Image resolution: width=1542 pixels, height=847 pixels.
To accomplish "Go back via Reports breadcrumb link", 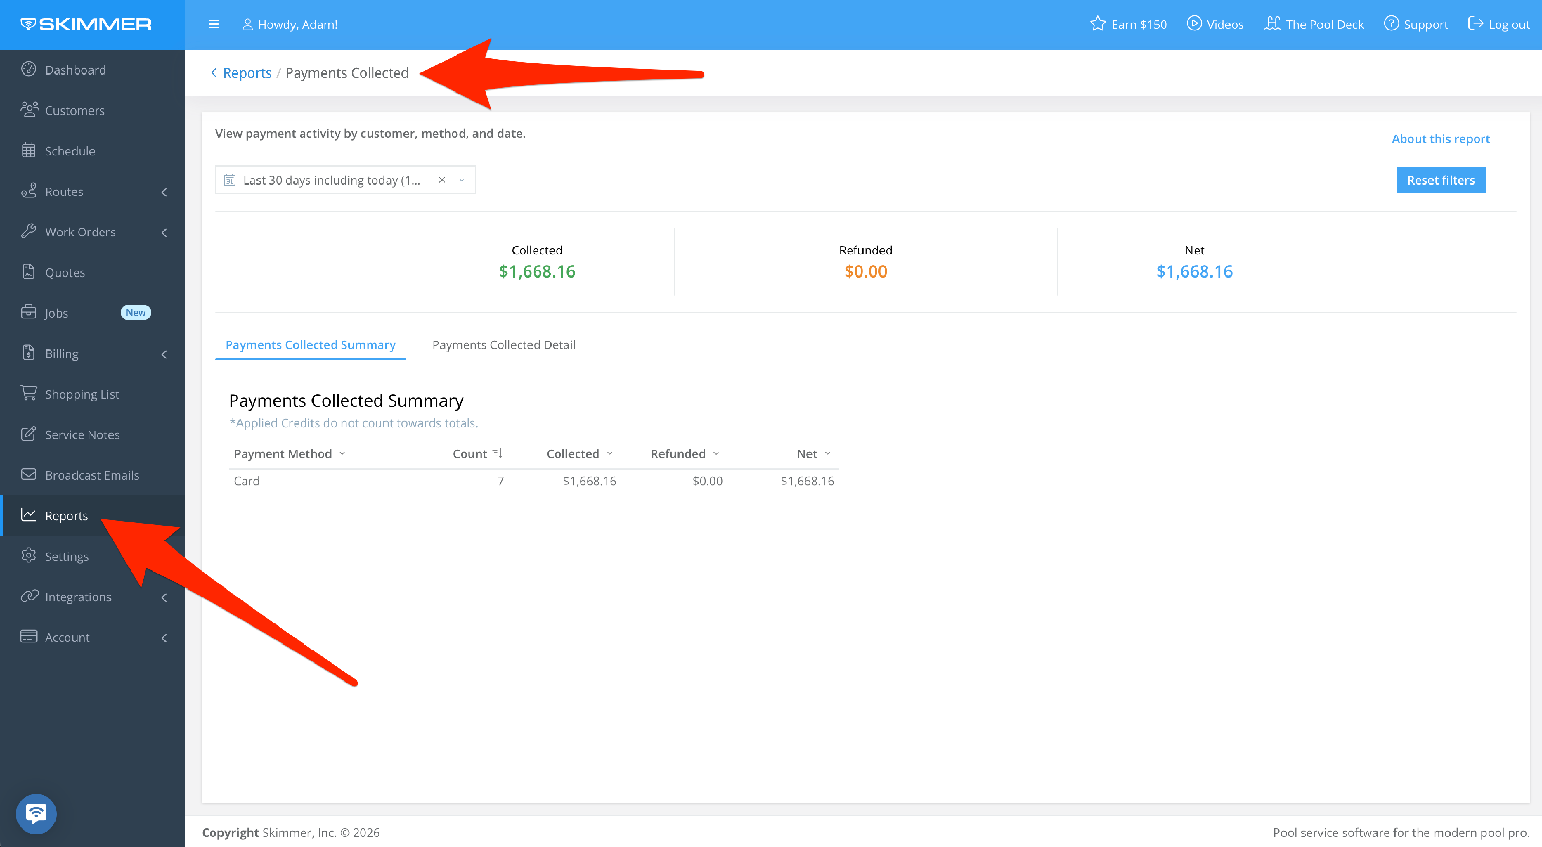I will coord(247,73).
